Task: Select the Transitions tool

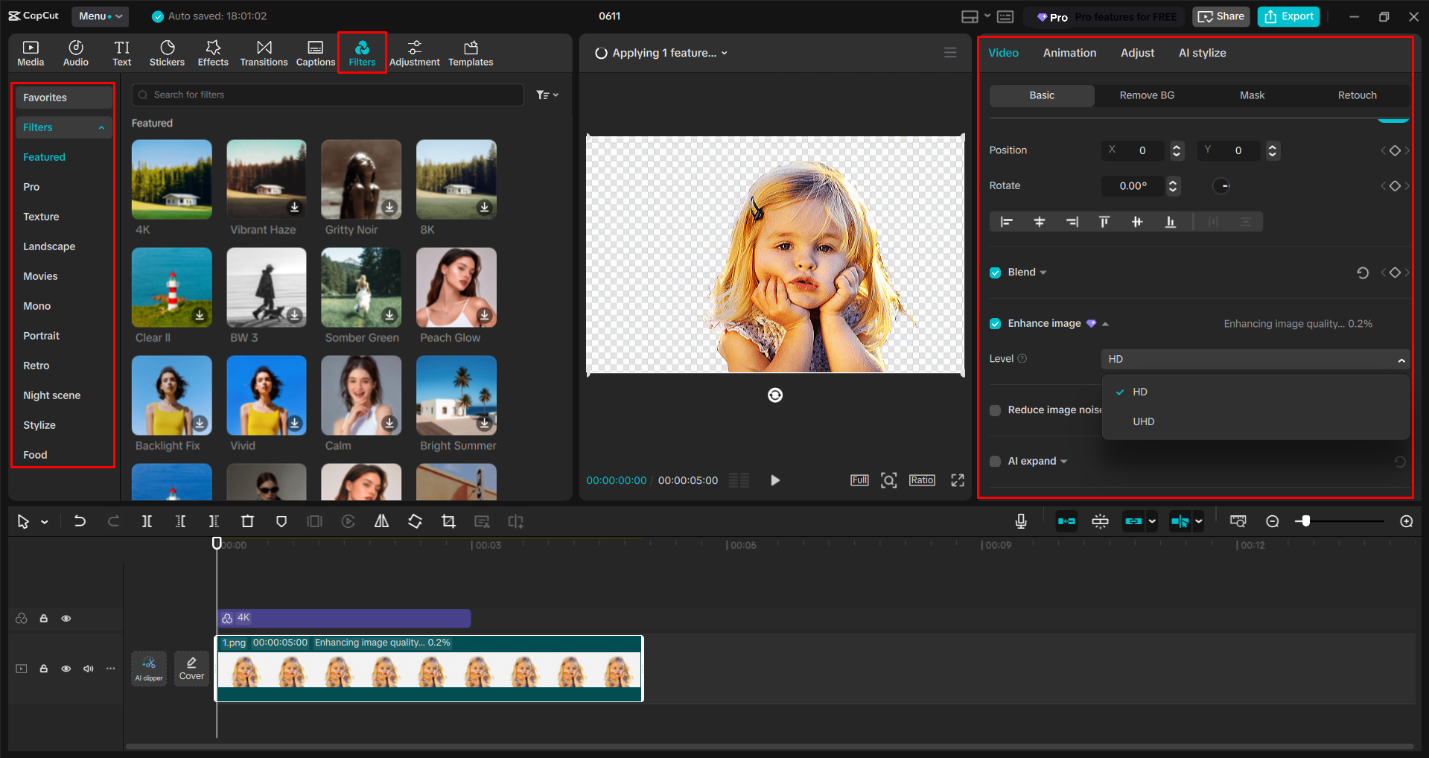Action: point(264,52)
